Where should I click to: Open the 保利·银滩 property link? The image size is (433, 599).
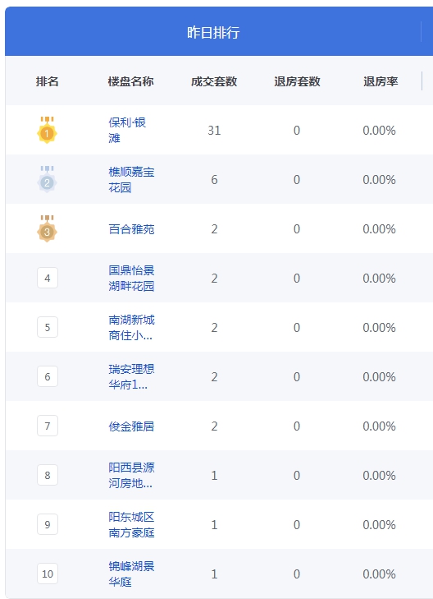click(x=127, y=131)
